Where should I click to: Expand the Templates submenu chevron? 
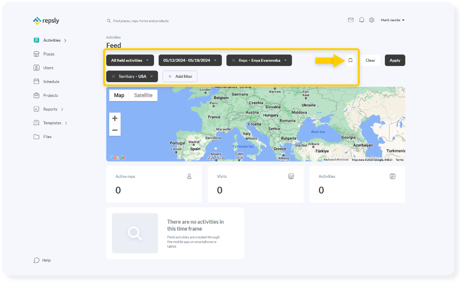66,123
